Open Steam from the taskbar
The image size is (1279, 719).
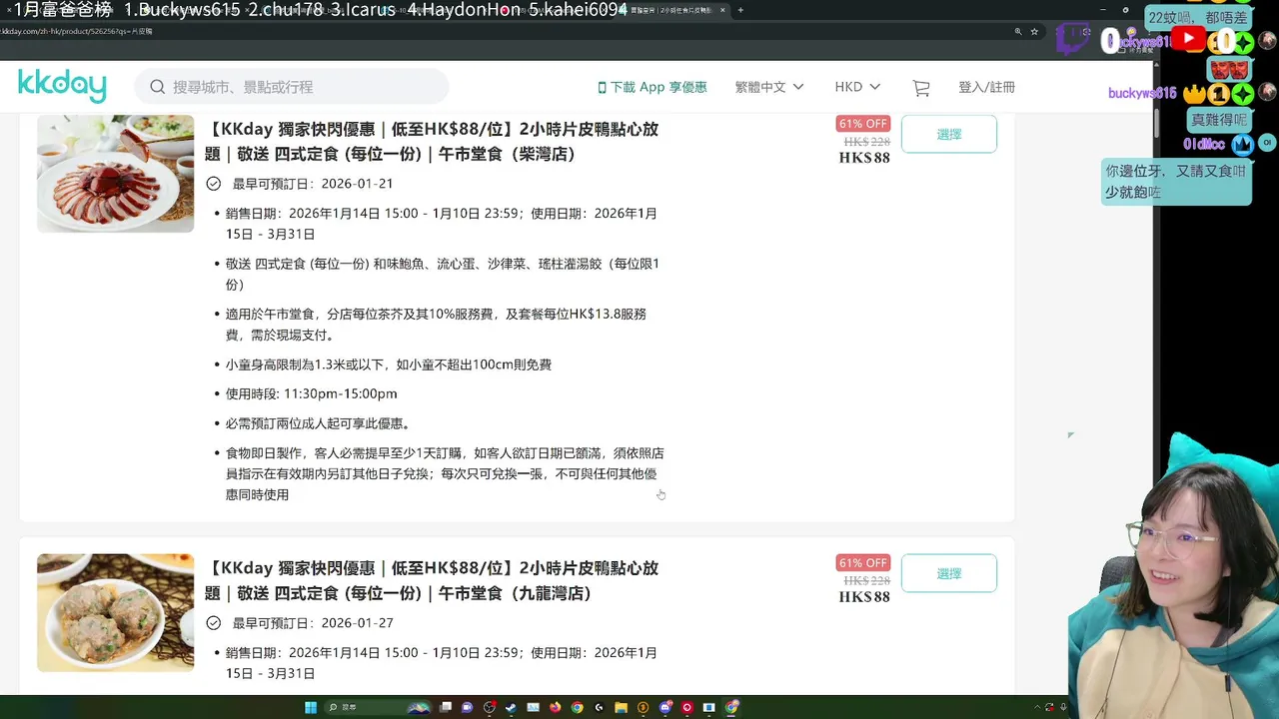511,707
